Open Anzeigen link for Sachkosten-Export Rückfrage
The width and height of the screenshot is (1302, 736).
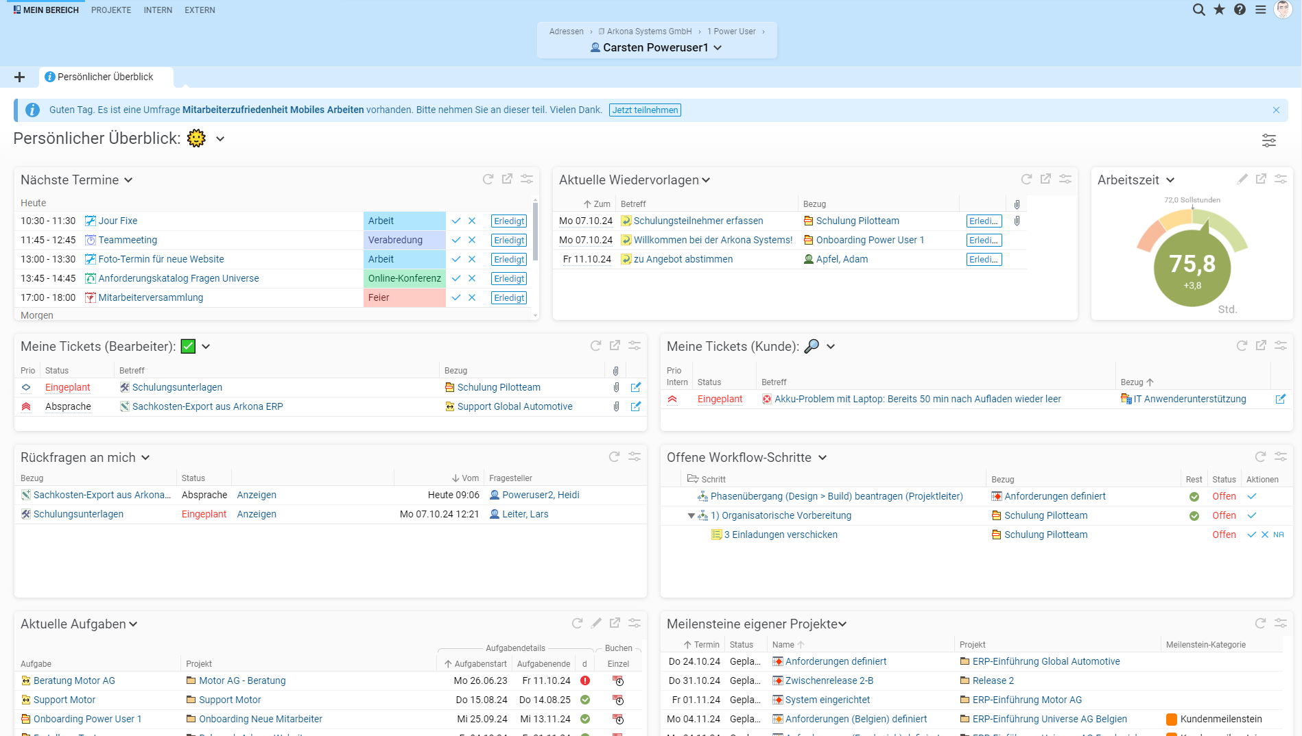257,495
